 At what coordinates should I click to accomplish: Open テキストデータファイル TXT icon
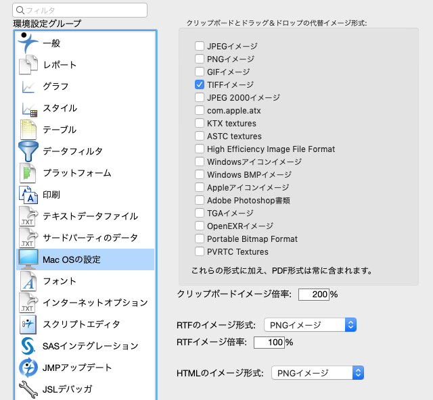pos(28,216)
